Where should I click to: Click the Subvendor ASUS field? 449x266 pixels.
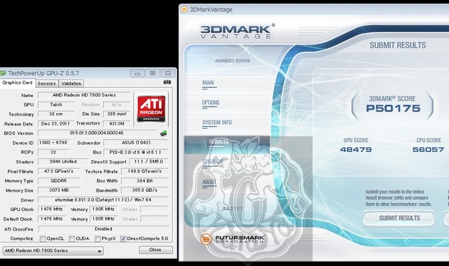(136, 143)
